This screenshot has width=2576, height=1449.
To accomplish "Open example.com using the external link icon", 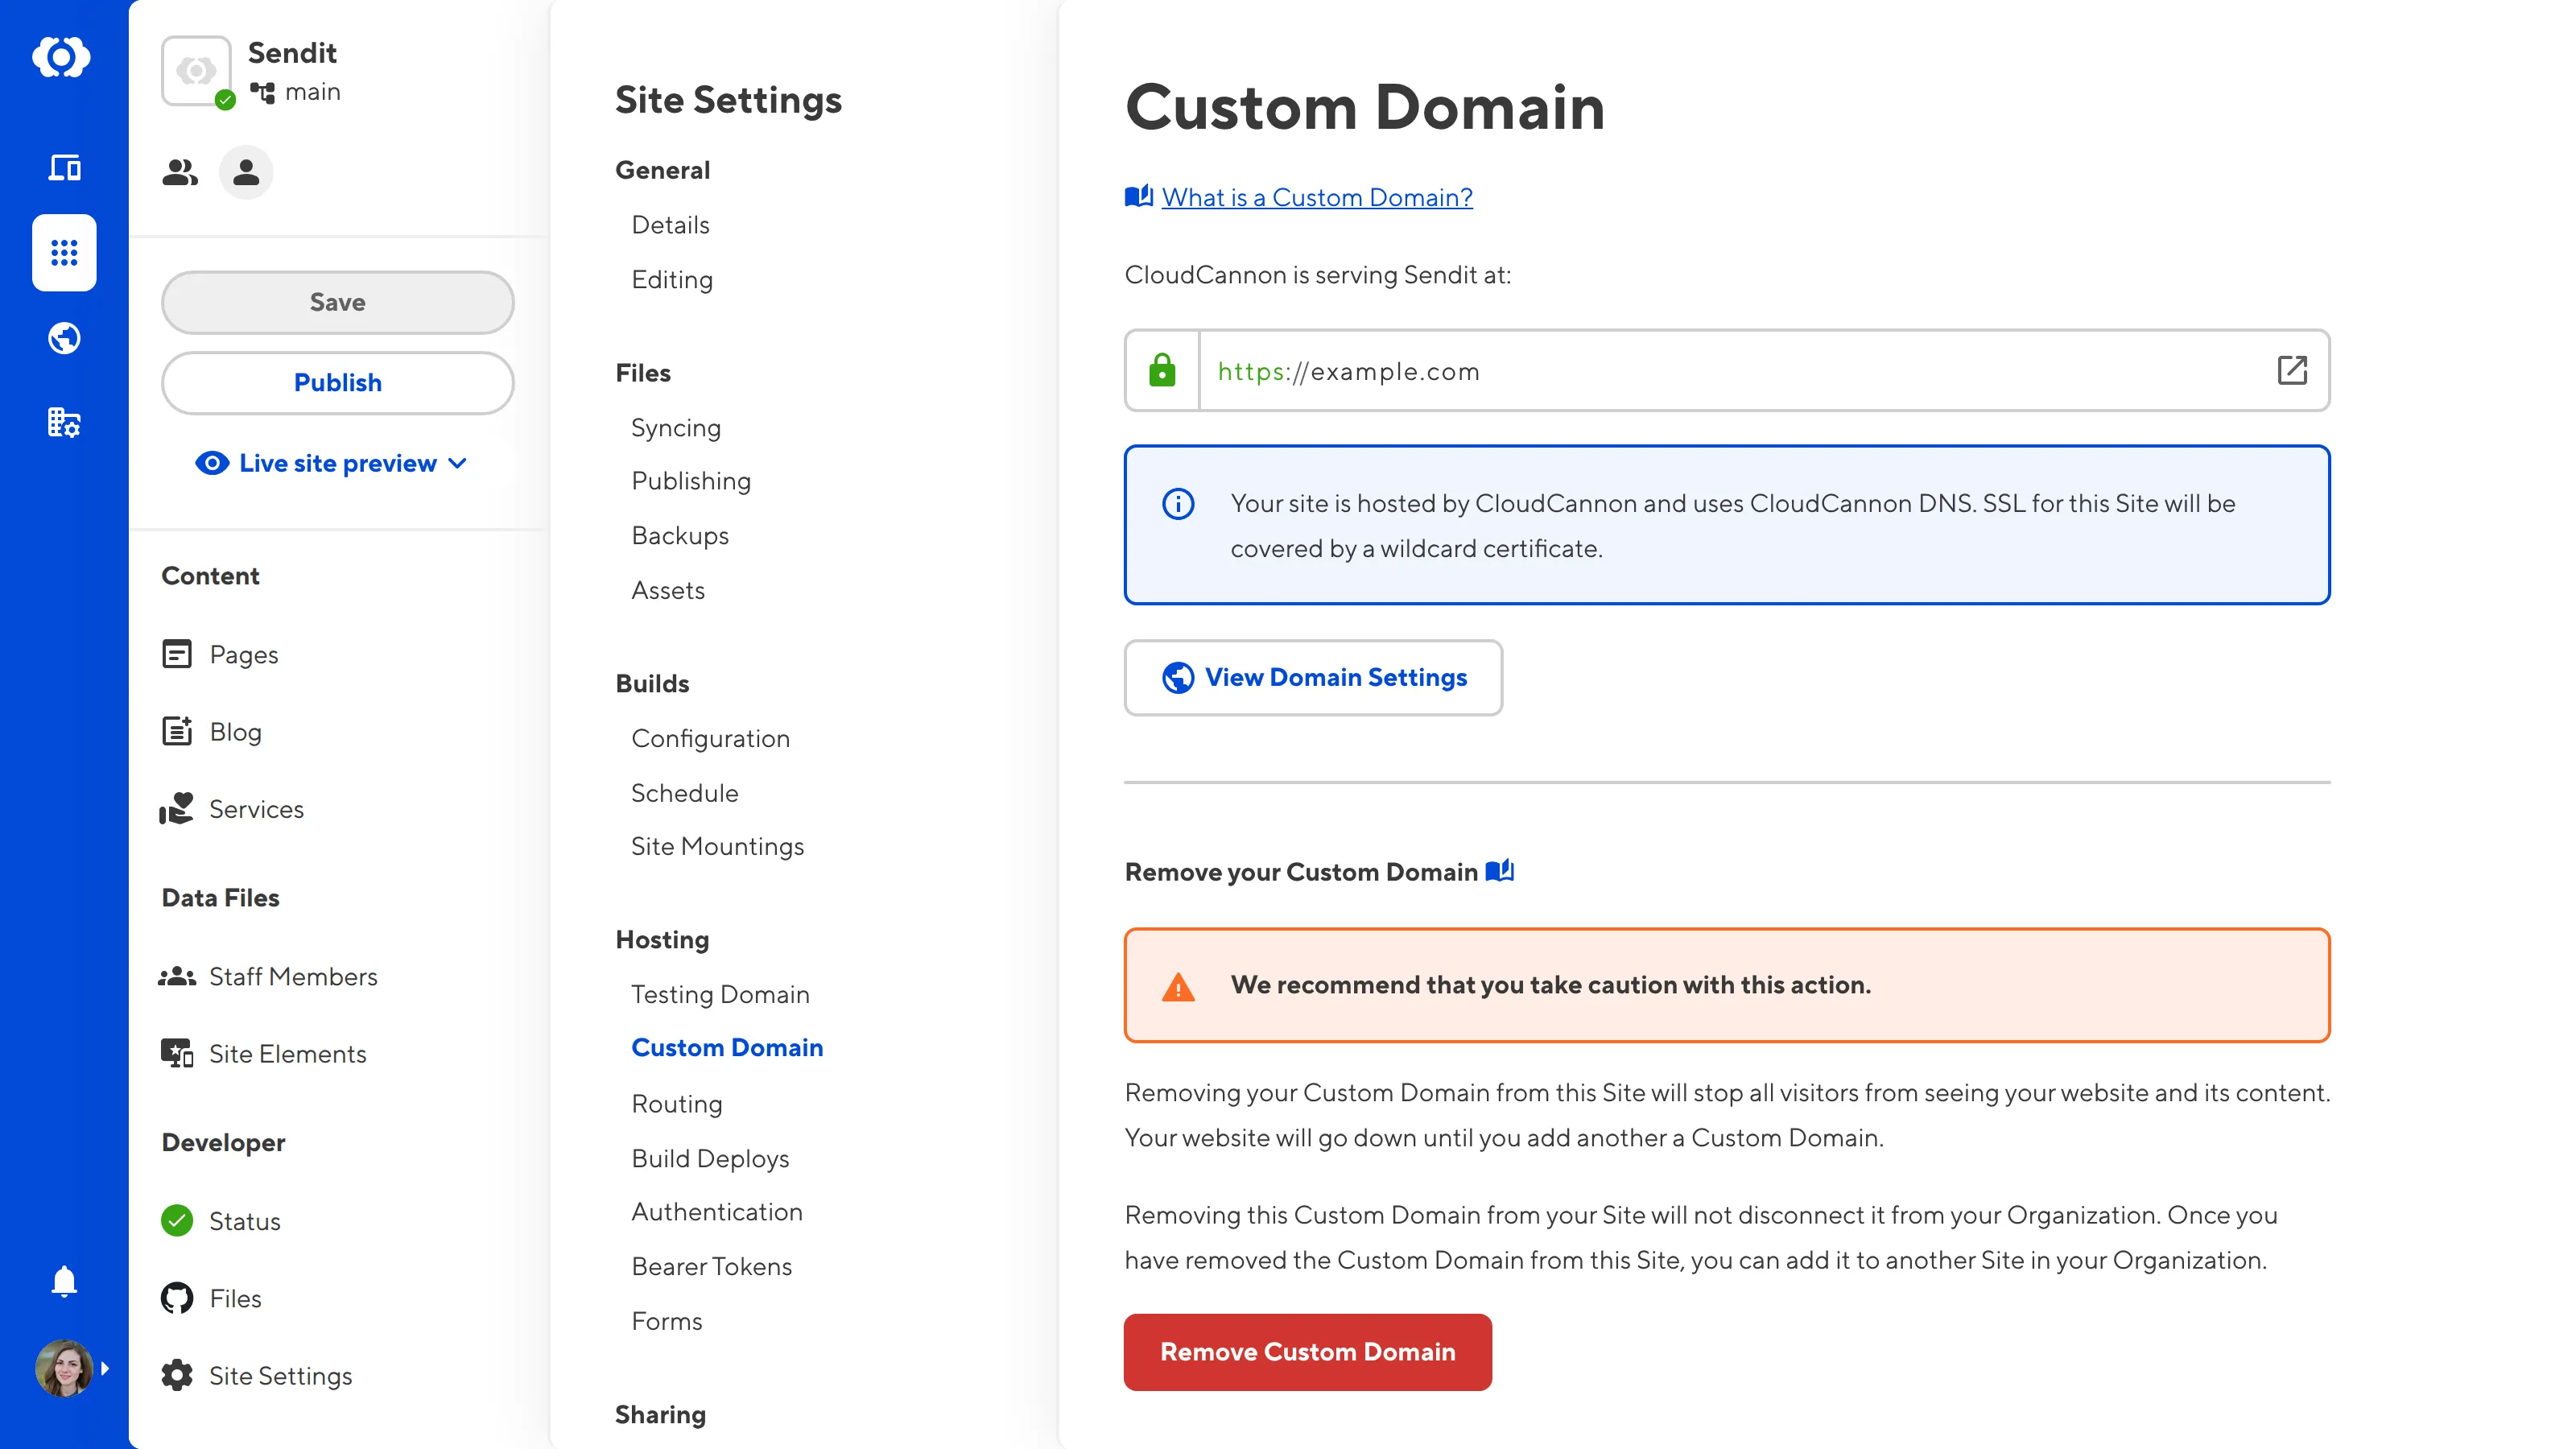I will point(2291,370).
